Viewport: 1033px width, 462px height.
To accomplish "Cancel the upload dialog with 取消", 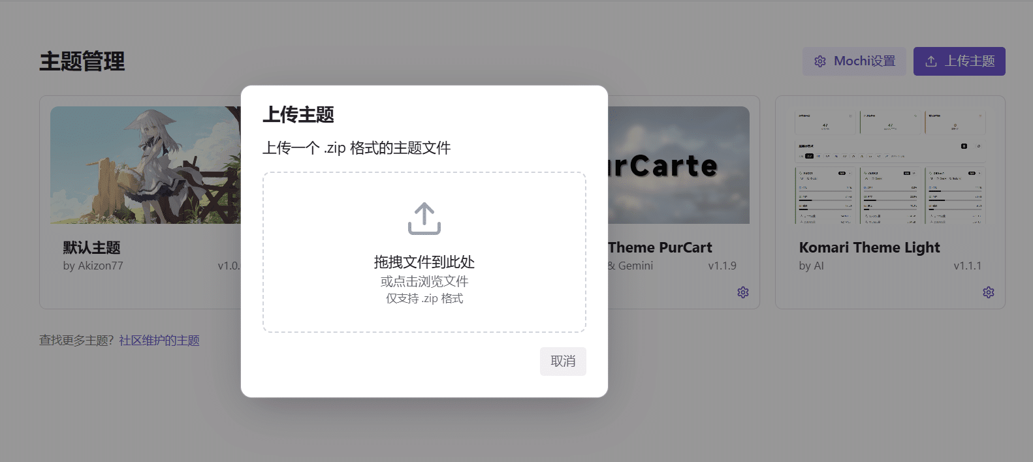I will (x=563, y=362).
